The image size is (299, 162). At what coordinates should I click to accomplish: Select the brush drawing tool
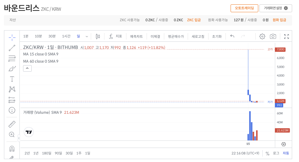tap(12, 68)
